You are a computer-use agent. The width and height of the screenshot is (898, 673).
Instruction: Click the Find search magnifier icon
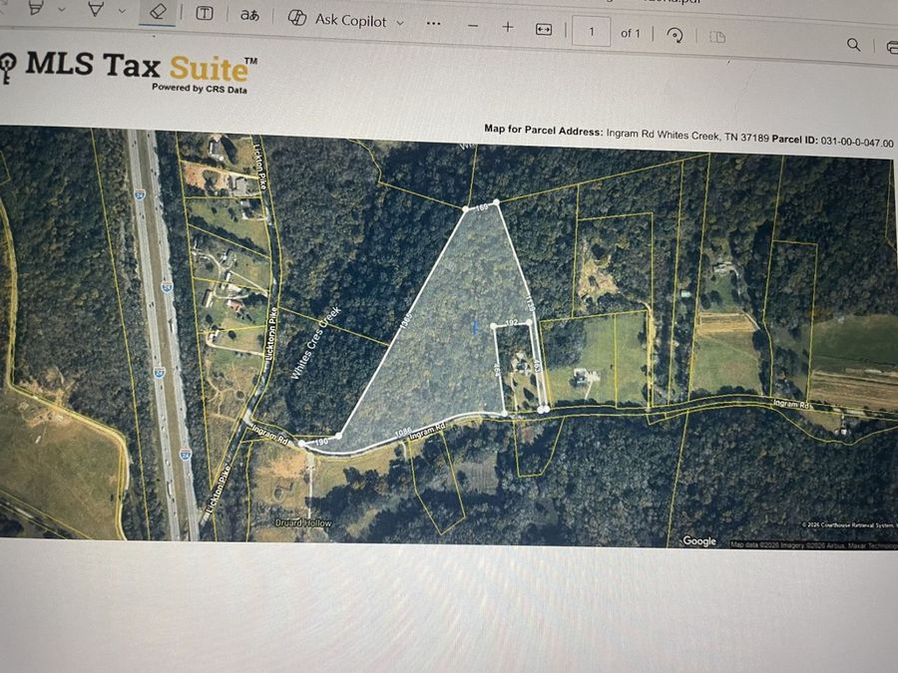coord(853,45)
